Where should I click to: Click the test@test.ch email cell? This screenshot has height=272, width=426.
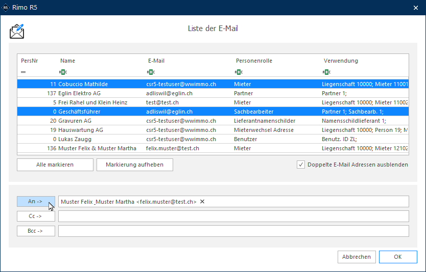[162, 102]
